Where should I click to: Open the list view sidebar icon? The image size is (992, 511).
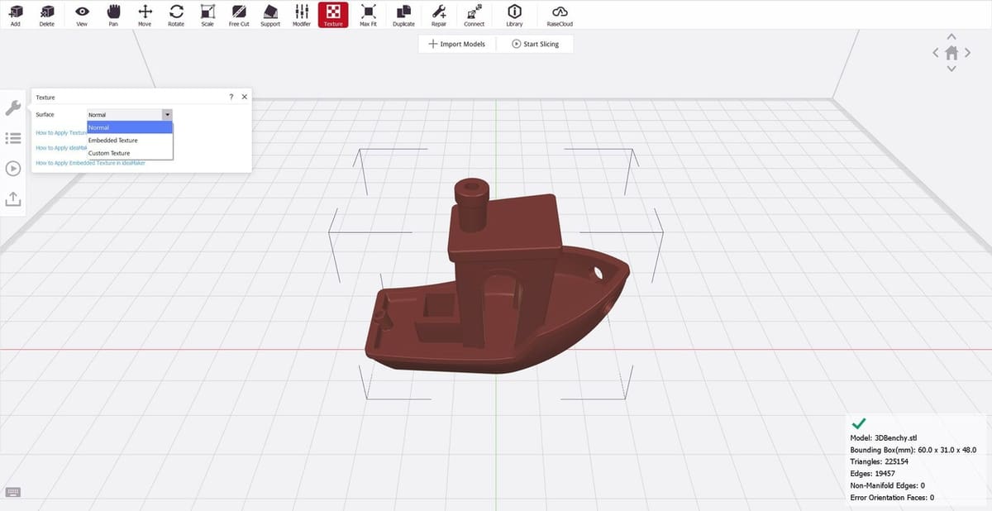point(12,138)
